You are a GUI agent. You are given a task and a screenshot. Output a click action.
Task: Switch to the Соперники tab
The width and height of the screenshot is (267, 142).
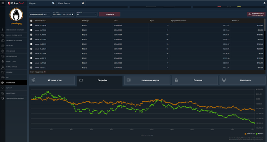coord(243,80)
